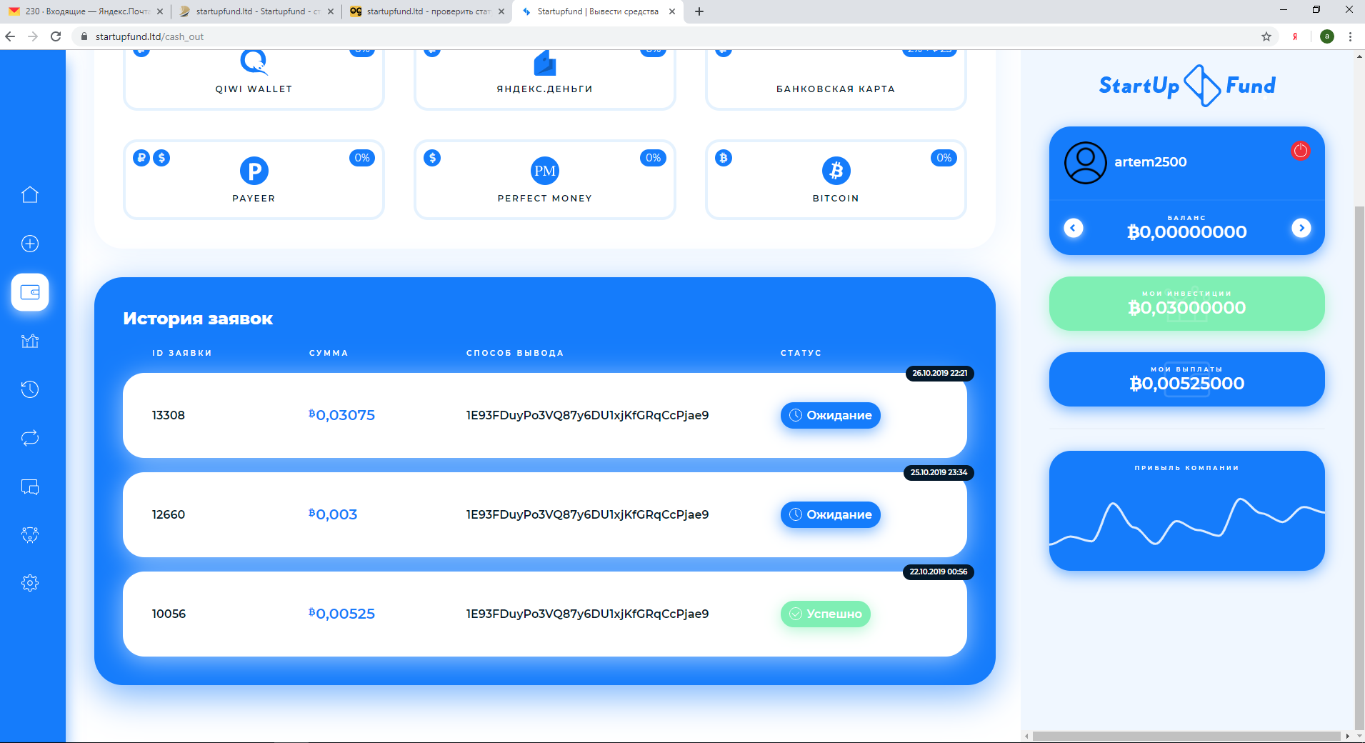Choose Perfect Money as the withdrawal method
Screen dimensions: 1365x743
tap(544, 179)
